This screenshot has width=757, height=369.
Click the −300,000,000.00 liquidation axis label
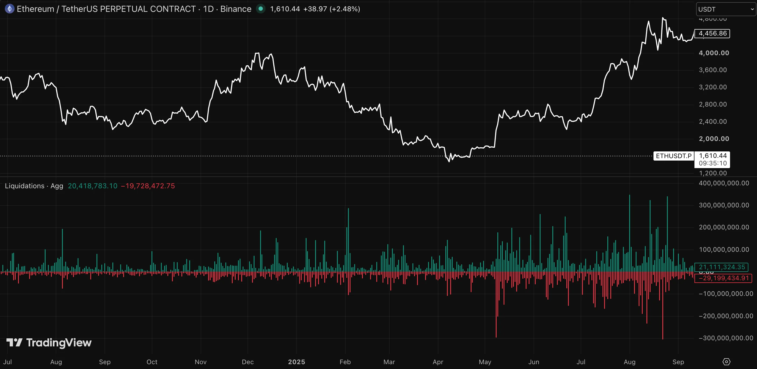tap(726, 338)
